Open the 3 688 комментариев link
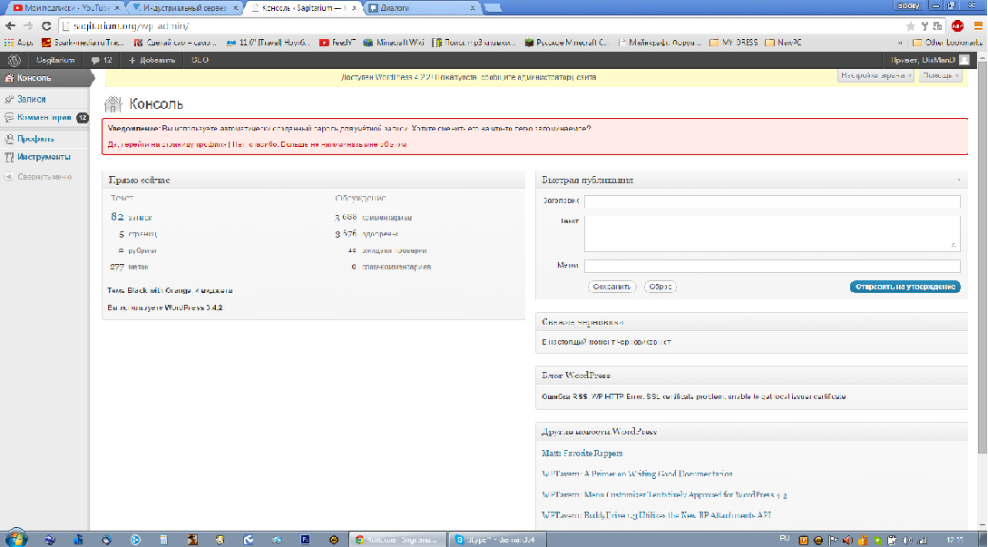This screenshot has width=988, height=547. click(374, 218)
